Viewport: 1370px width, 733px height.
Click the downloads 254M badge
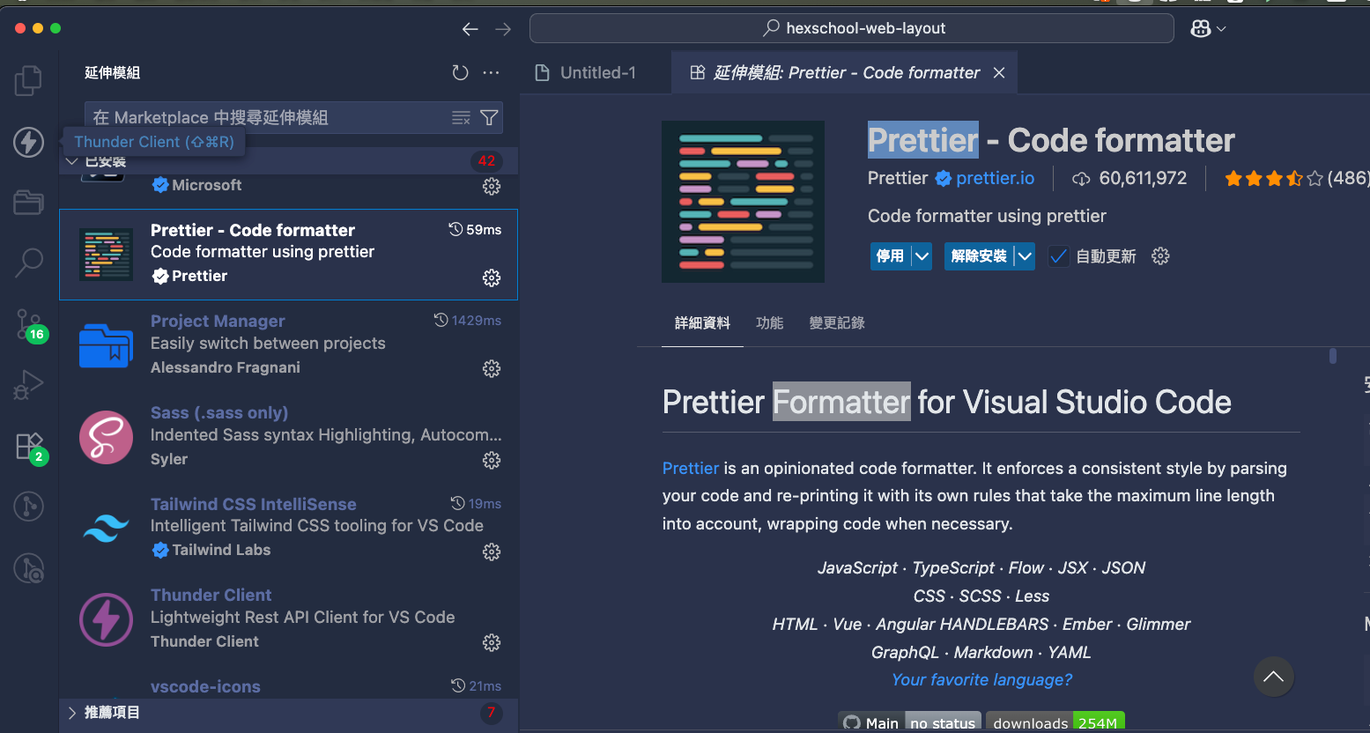click(x=1055, y=722)
